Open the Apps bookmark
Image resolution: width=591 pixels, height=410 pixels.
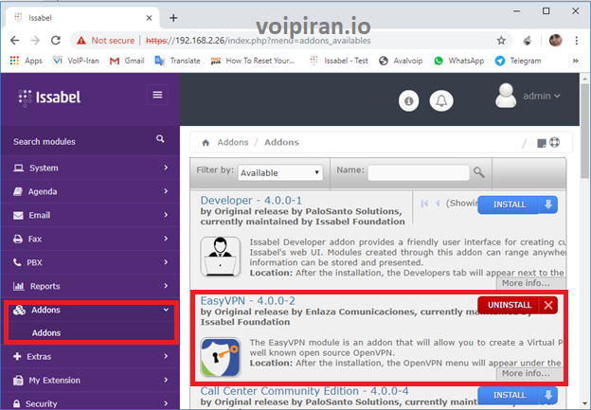(26, 61)
